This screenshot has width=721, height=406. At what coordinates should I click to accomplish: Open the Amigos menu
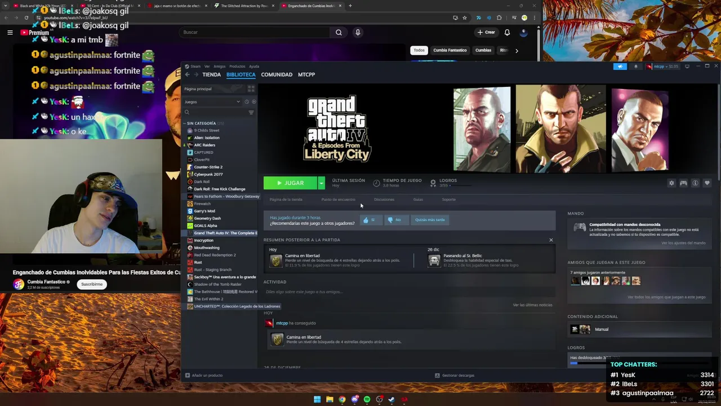[219, 67]
